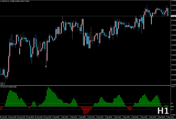Click the 0.00 level on indicator scale

tap(172, 106)
